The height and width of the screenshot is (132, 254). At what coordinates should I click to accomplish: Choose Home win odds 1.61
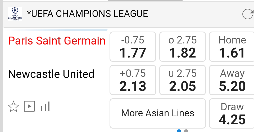pyautogui.click(x=232, y=47)
